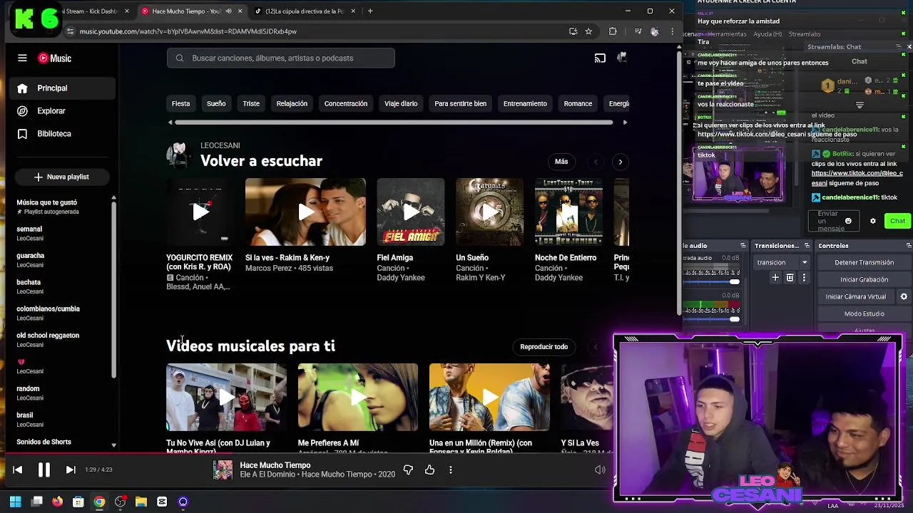913x513 pixels.
Task: Select the Viaje diario mood chip
Action: 401,104
